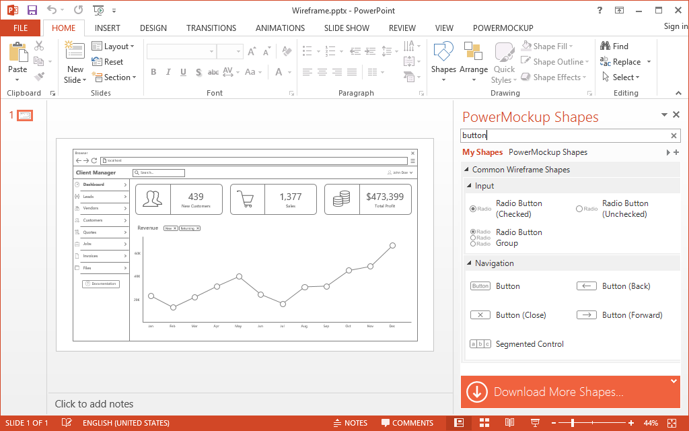The width and height of the screenshot is (689, 431).
Task: Collapse the Common Wireframe Shapes section
Action: [467, 169]
